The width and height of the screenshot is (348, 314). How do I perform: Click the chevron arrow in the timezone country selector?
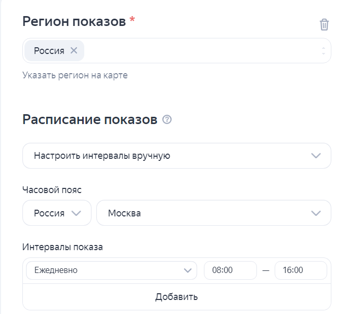coord(76,213)
